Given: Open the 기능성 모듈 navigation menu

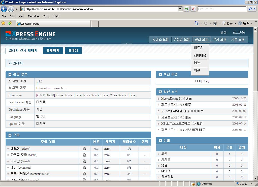Looking at the screenshot, I should coord(182,40).
